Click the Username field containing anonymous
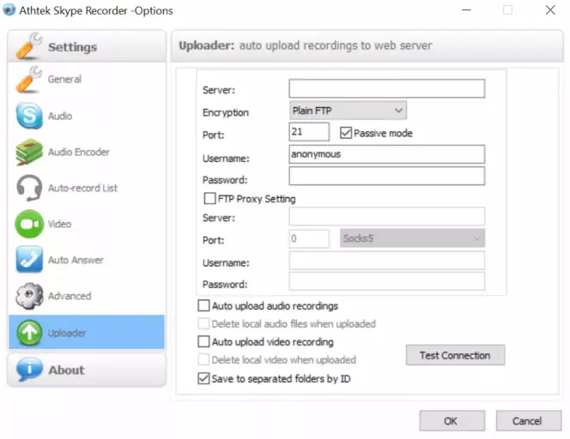 [387, 154]
